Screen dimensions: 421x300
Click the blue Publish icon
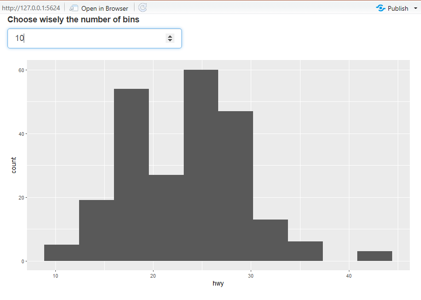(381, 8)
